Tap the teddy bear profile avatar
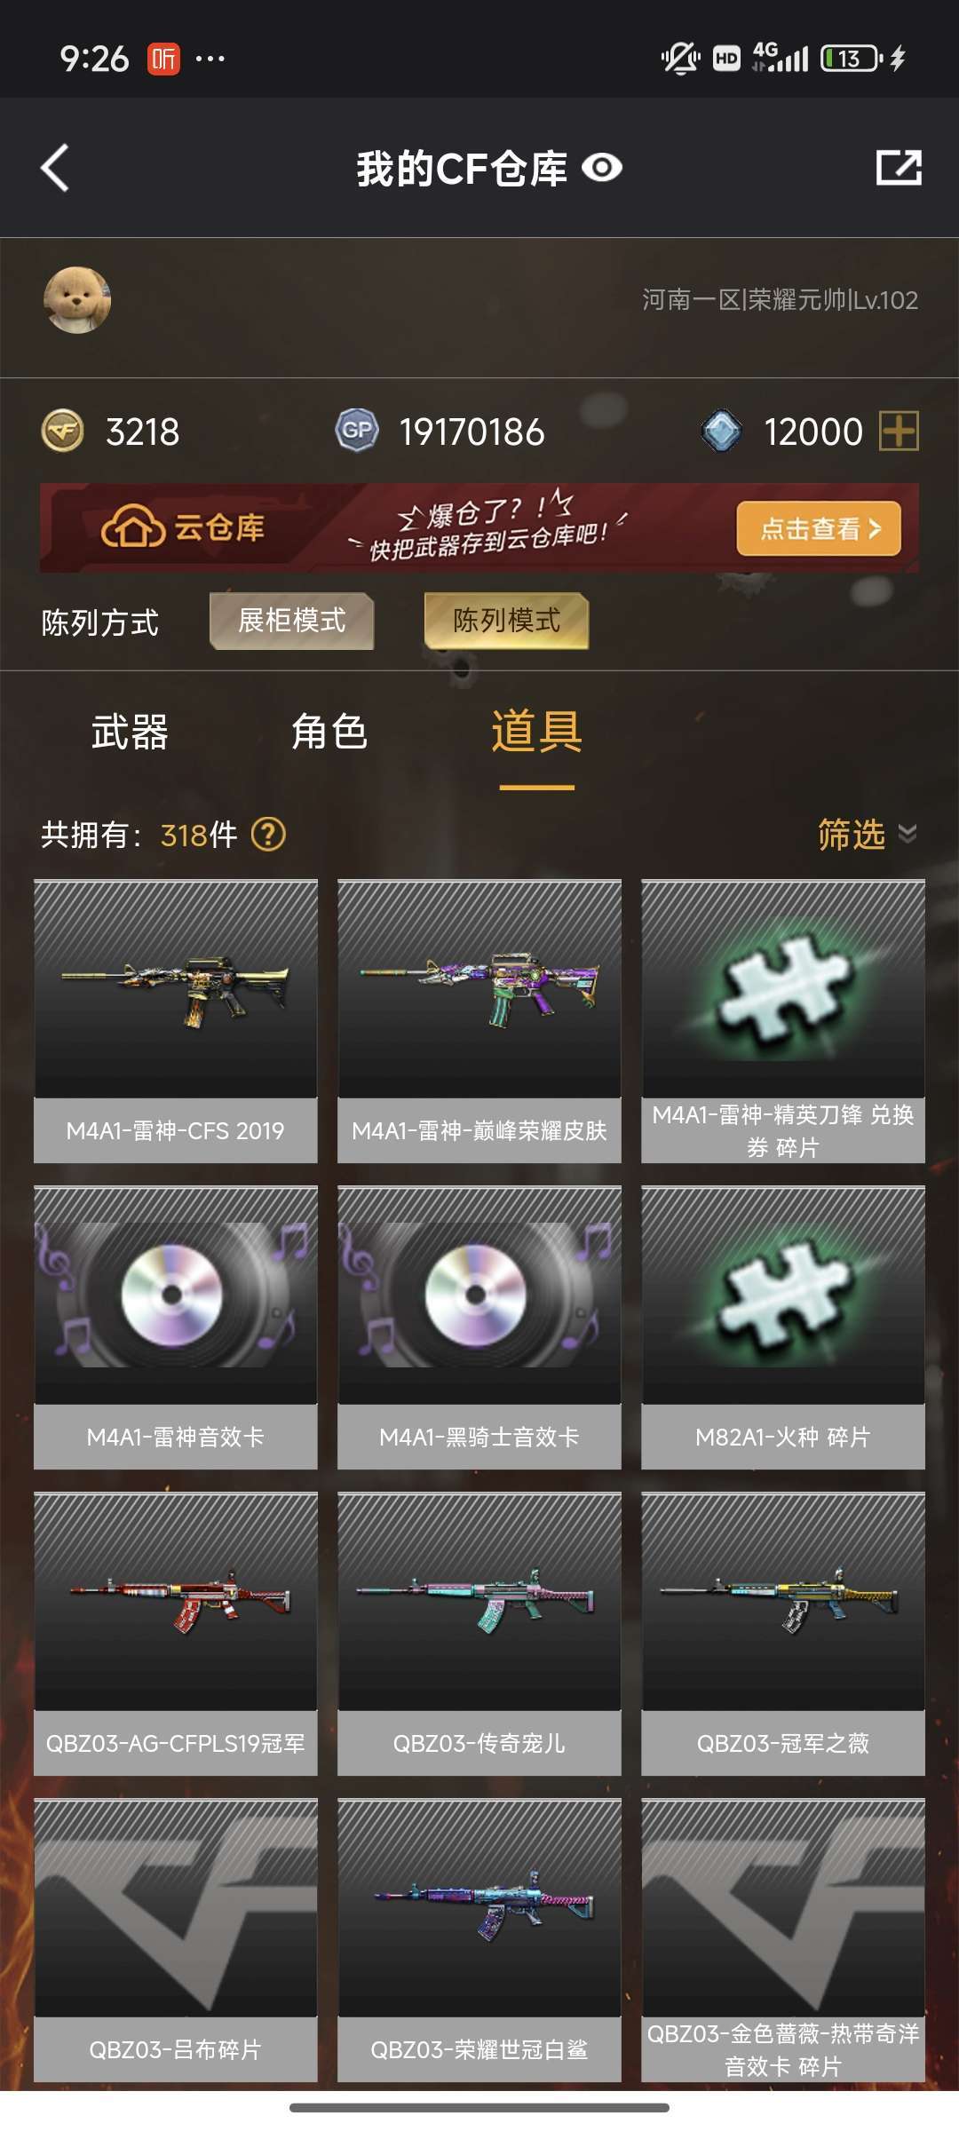Screen dimensions: 959x2131 coord(77,300)
